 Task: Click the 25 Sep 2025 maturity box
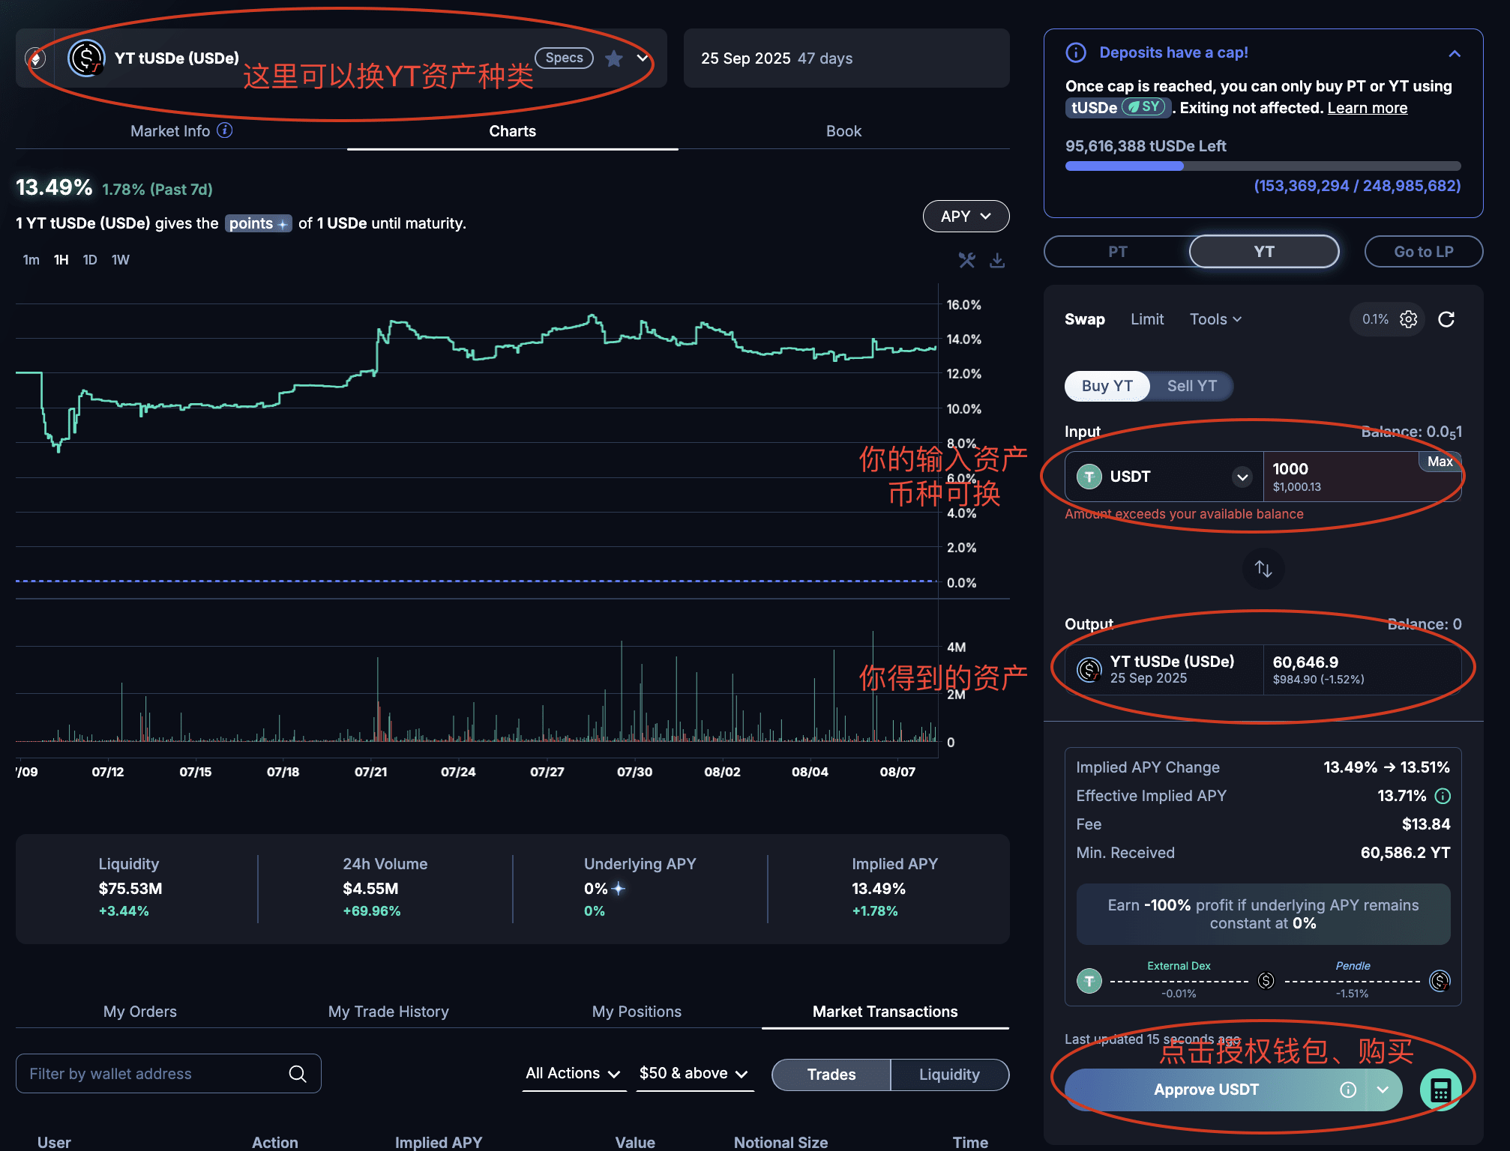coord(846,58)
